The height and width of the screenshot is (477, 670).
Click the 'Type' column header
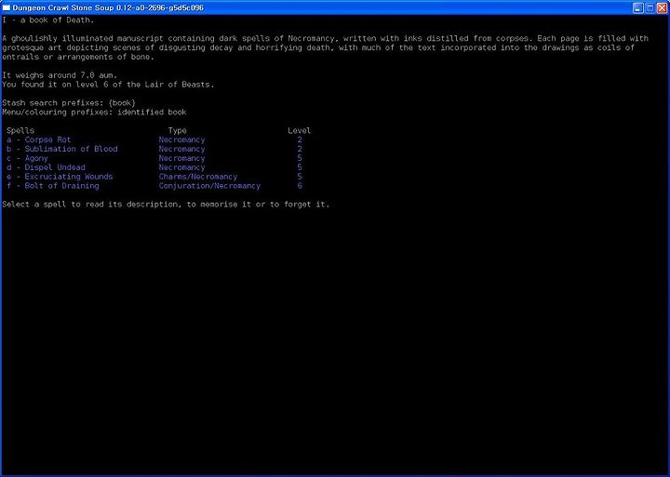pyautogui.click(x=178, y=131)
